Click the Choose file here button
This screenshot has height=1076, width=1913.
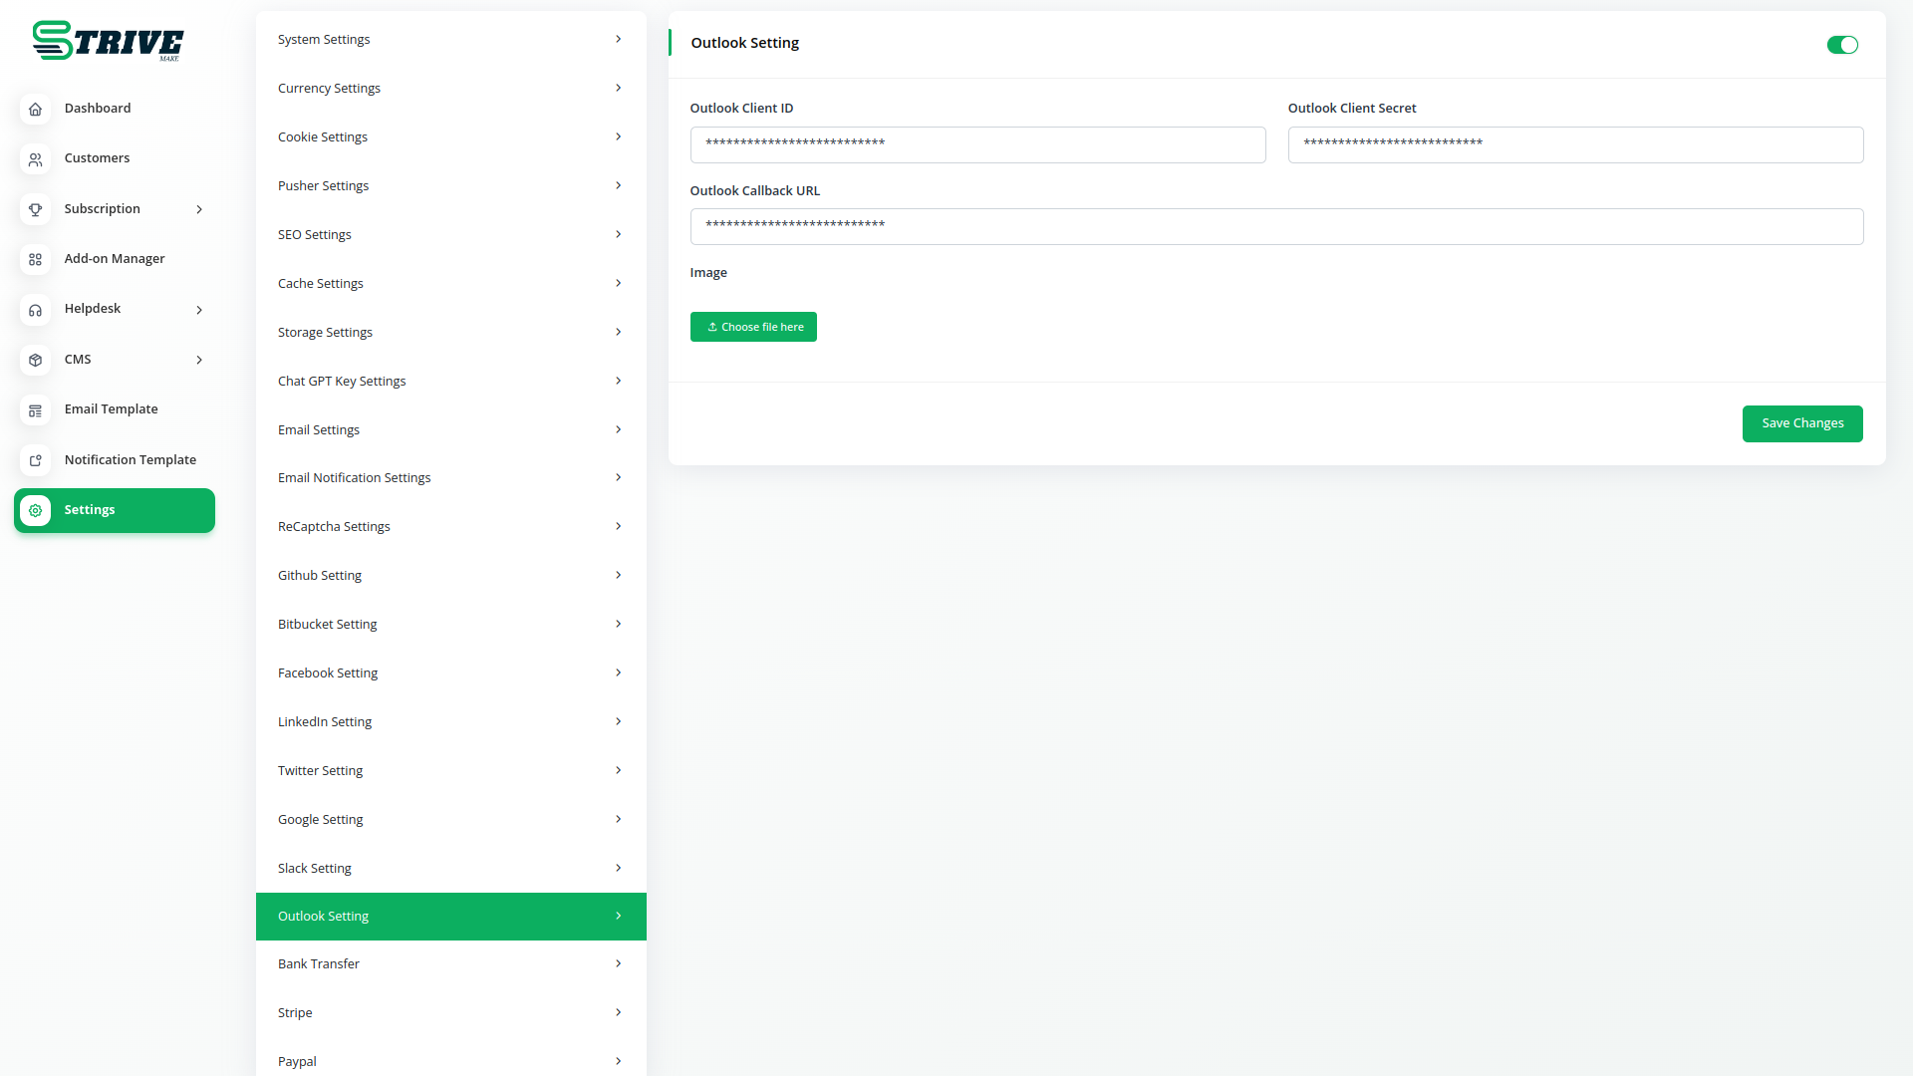point(753,327)
